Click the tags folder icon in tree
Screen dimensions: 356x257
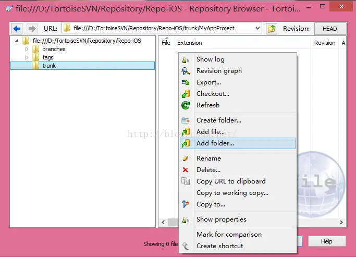(35, 57)
